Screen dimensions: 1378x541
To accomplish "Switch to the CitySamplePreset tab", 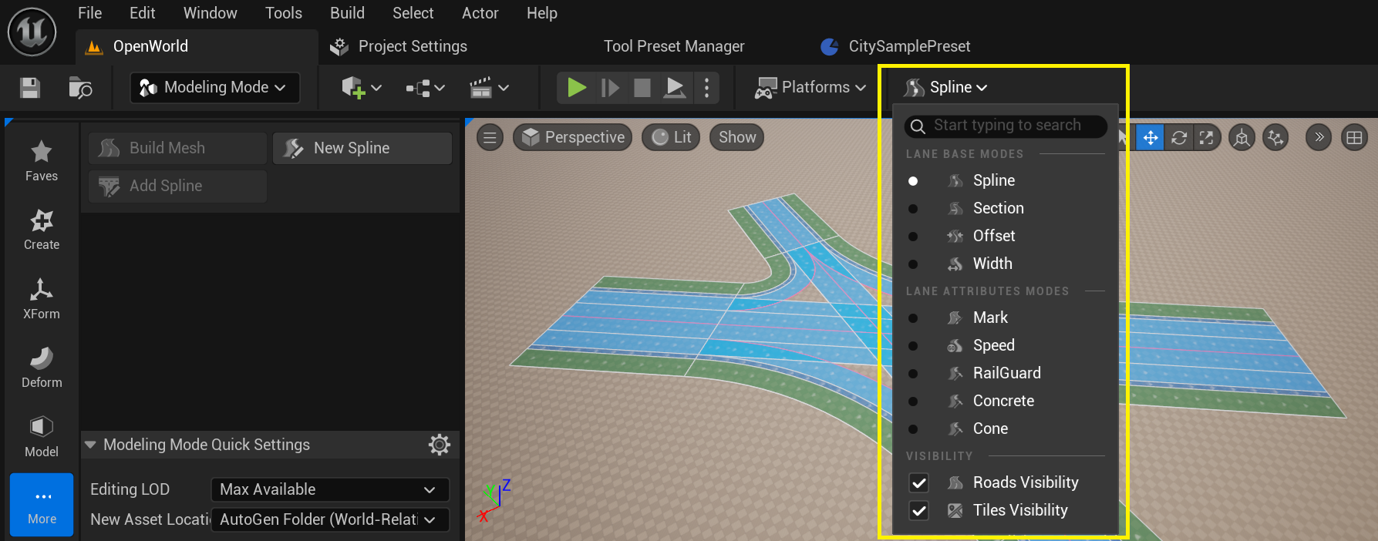I will pos(895,46).
